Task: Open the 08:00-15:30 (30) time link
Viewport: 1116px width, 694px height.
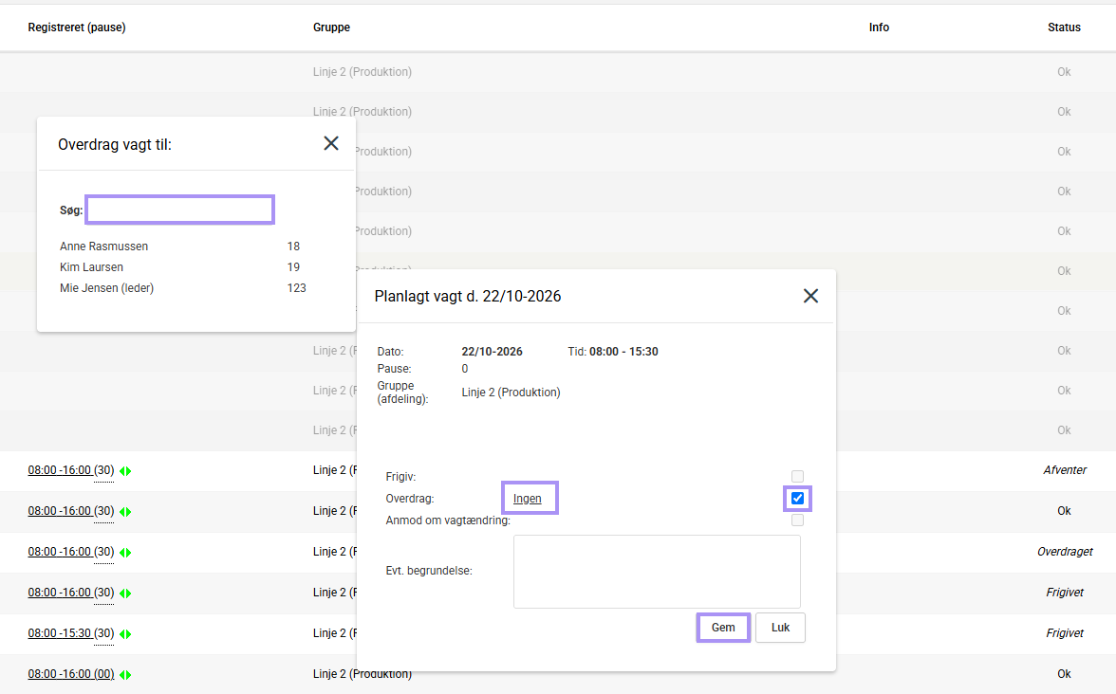Action: 71,633
